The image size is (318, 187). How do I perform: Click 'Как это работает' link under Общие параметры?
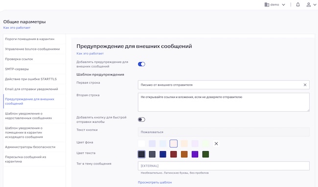(17, 27)
